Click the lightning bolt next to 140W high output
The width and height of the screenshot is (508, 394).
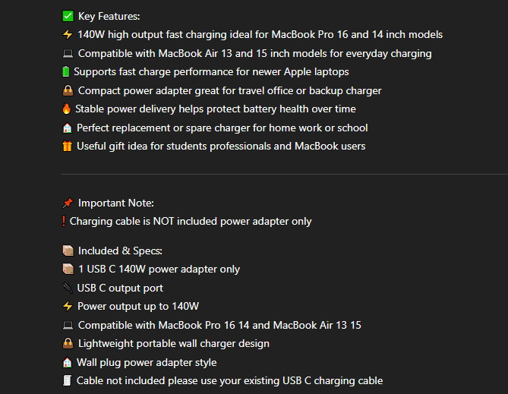pos(67,34)
